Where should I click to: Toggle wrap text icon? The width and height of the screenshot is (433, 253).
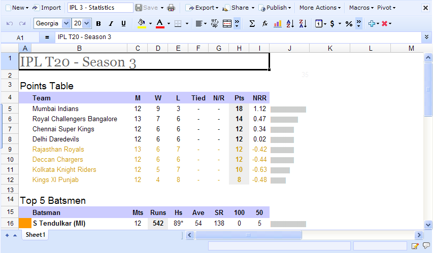point(215,24)
